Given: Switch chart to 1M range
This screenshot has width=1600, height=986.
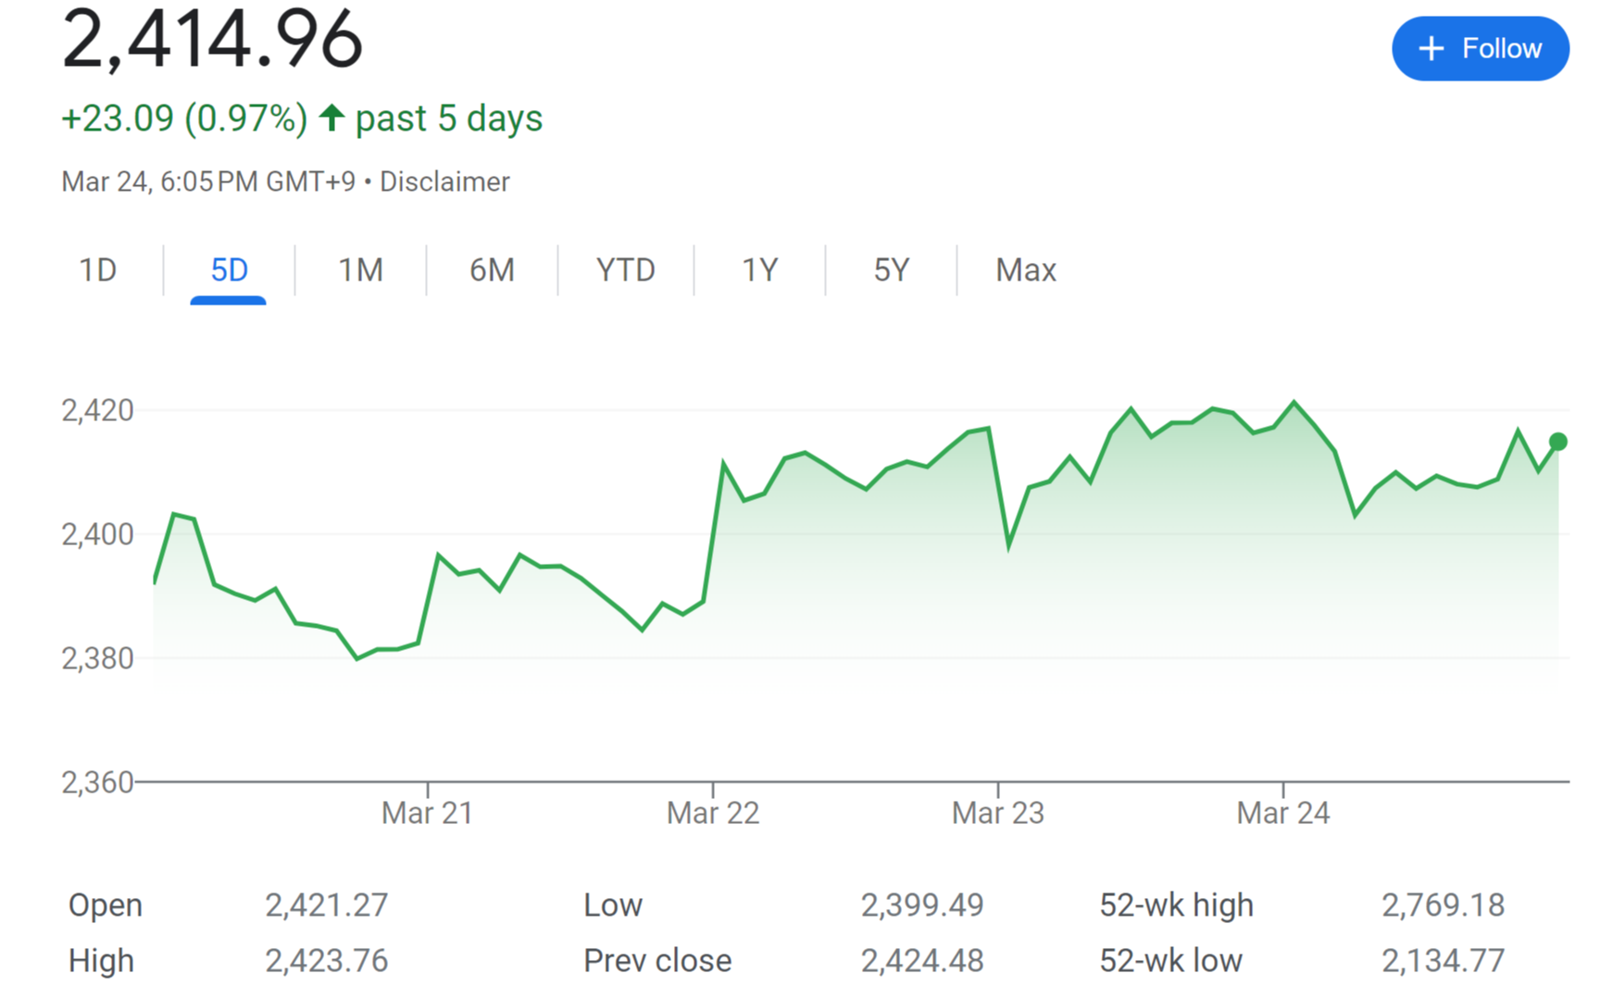Looking at the screenshot, I should pyautogui.click(x=360, y=270).
